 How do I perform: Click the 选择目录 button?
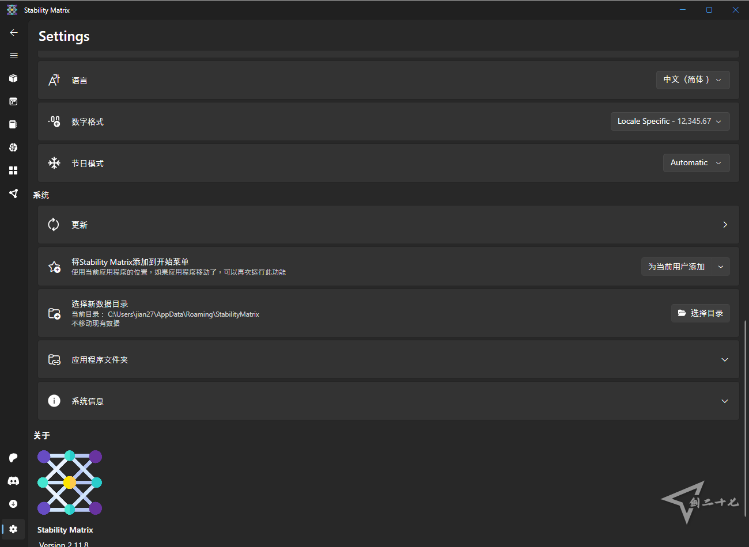point(700,313)
